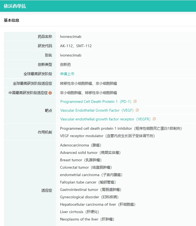
Task: Open the 申请上市 stage link
Action: point(67,74)
